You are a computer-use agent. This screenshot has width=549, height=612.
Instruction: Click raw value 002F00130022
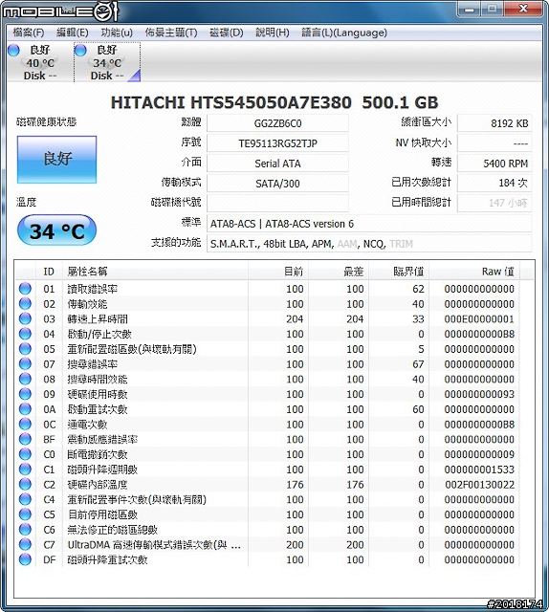479,485
